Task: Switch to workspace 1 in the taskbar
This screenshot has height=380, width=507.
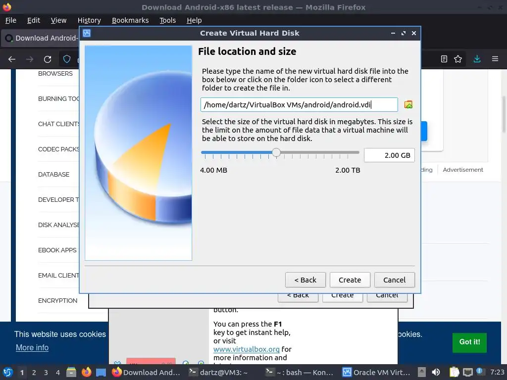Action: 22,373
